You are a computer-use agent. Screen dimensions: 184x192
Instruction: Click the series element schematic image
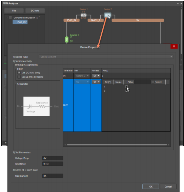[x=37, y=106]
